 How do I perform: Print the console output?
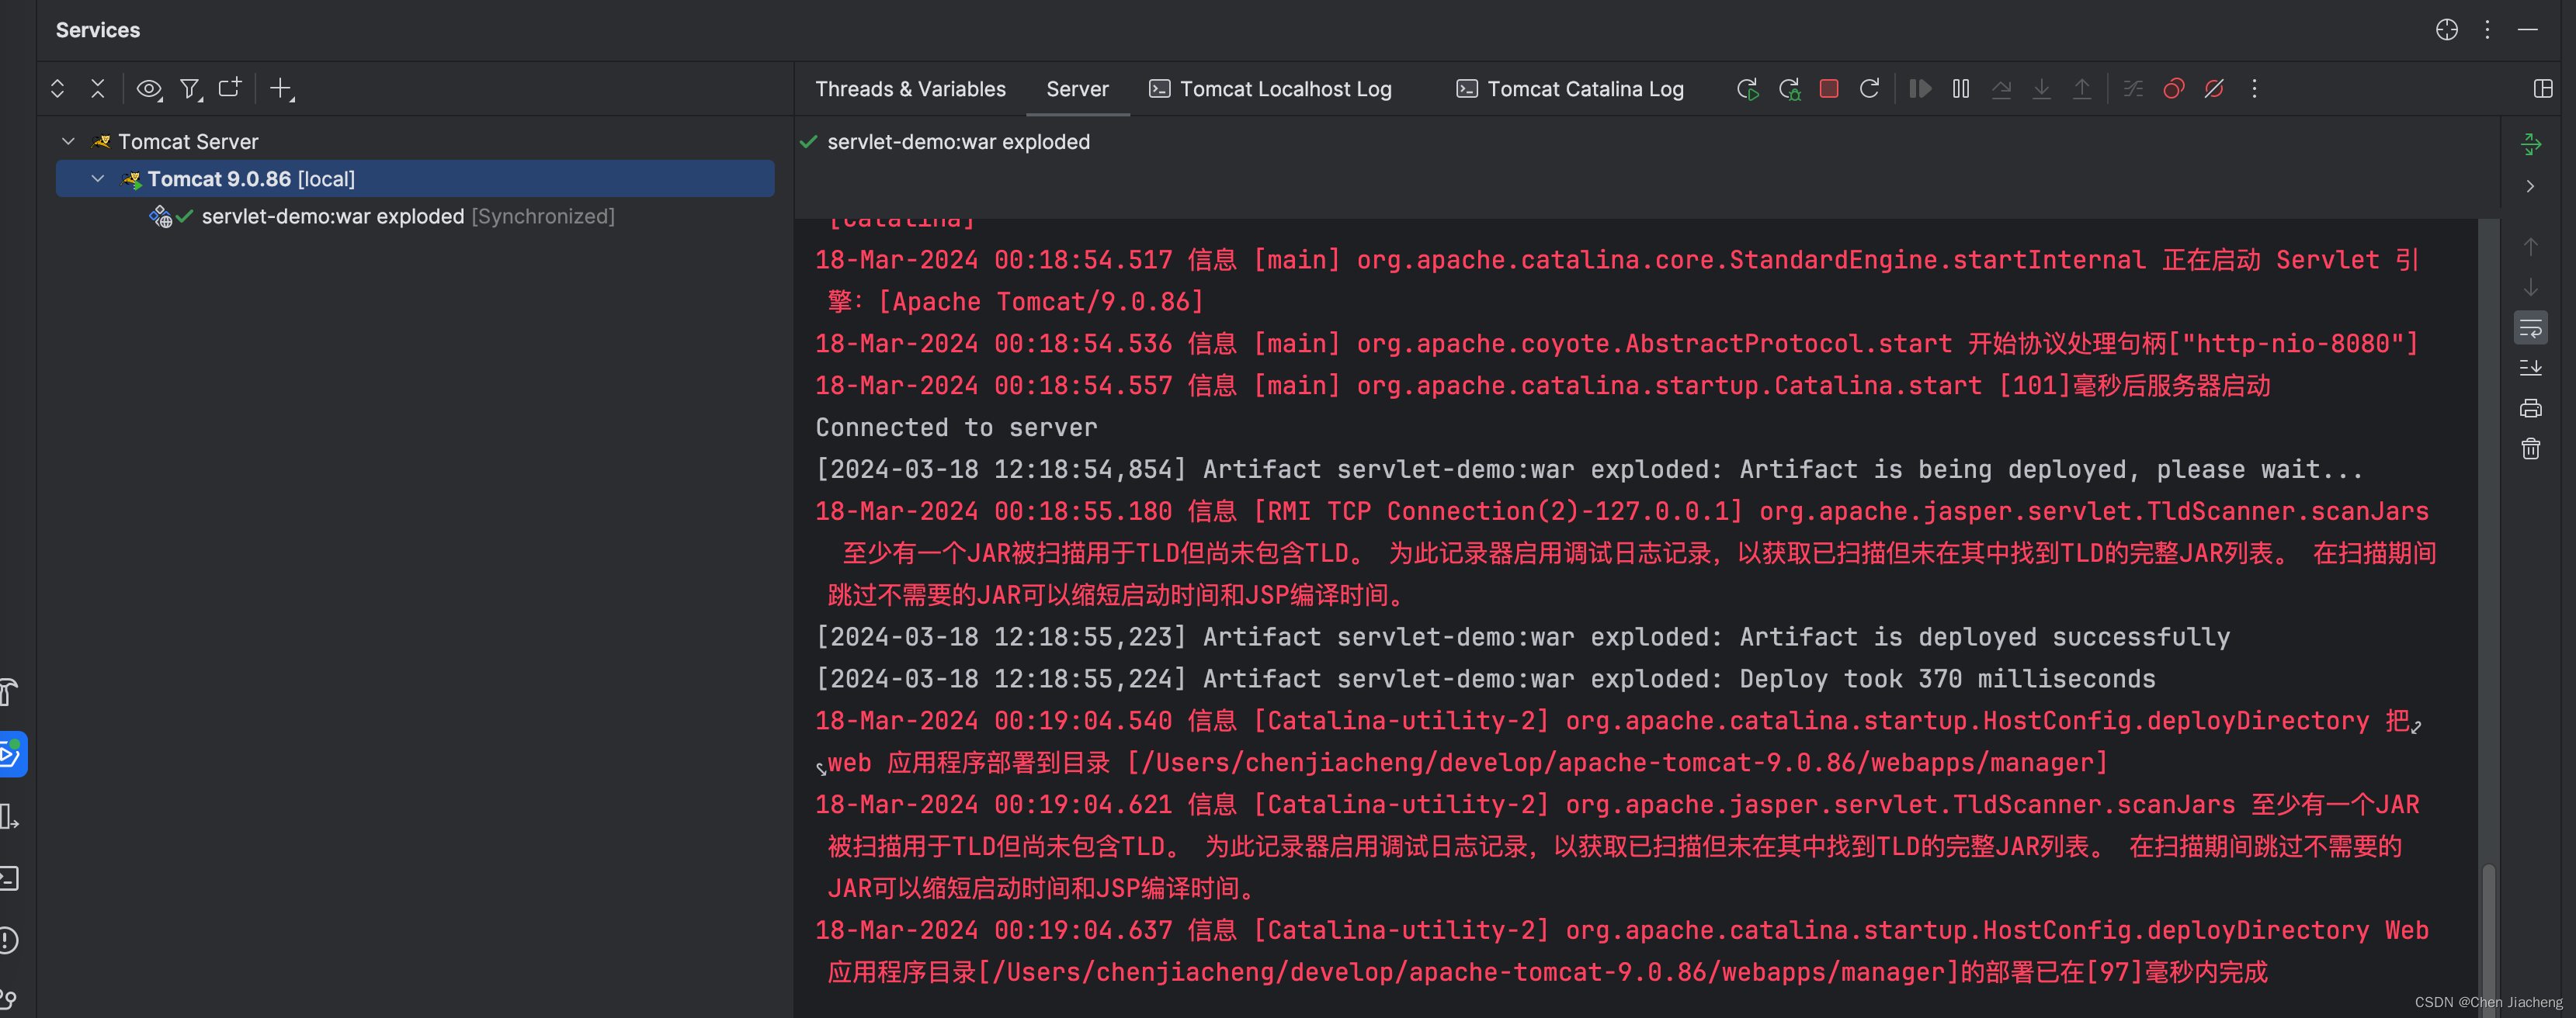tap(2530, 409)
